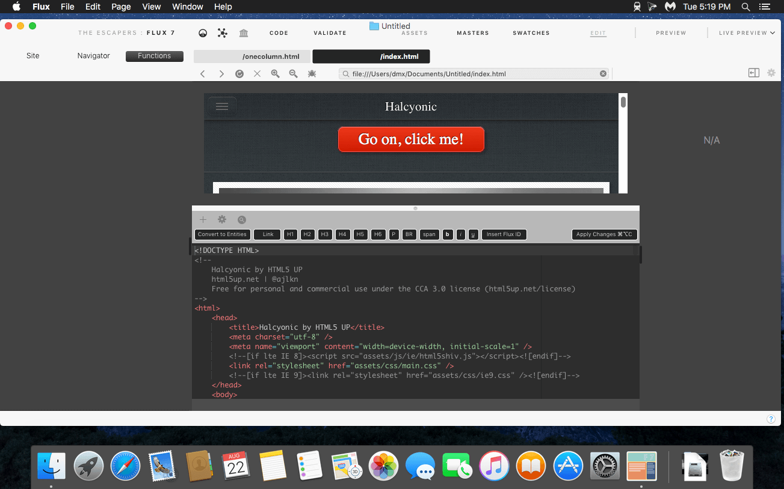
Task: Open Flux app icon in the Dock
Action: click(641, 466)
